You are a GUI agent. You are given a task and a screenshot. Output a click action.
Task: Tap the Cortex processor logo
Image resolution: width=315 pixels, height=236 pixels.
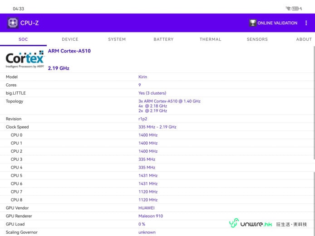coord(25,59)
